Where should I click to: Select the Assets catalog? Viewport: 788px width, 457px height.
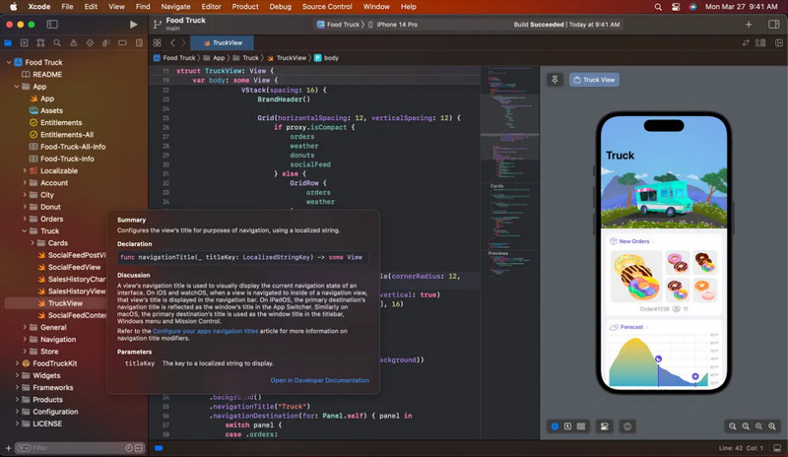(x=51, y=110)
